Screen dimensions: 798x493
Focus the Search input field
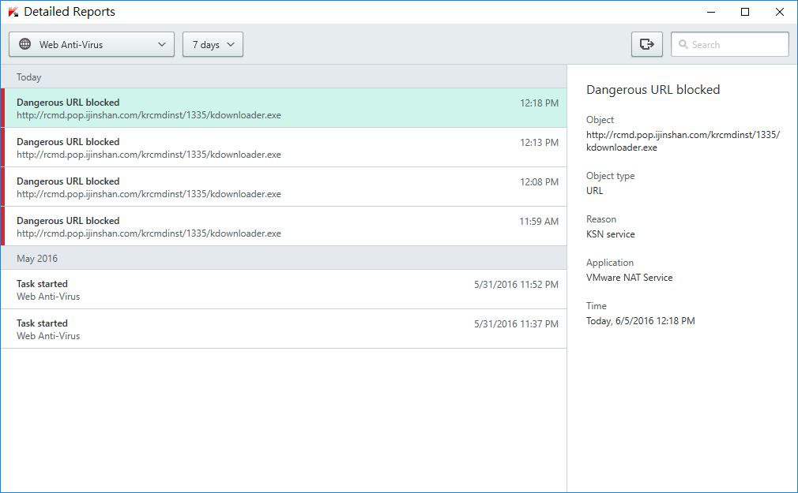click(736, 45)
